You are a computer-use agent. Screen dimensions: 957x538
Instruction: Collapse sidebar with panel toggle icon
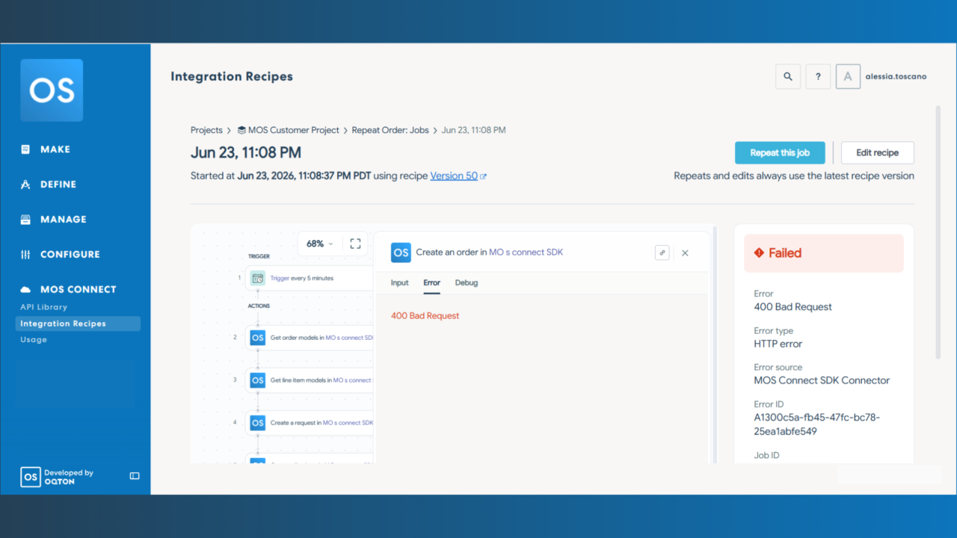(135, 476)
